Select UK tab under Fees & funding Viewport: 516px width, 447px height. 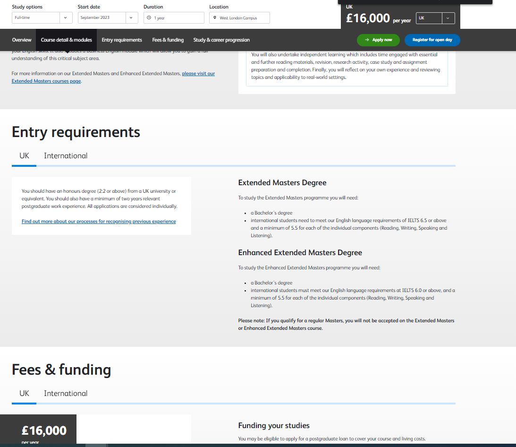pos(24,394)
